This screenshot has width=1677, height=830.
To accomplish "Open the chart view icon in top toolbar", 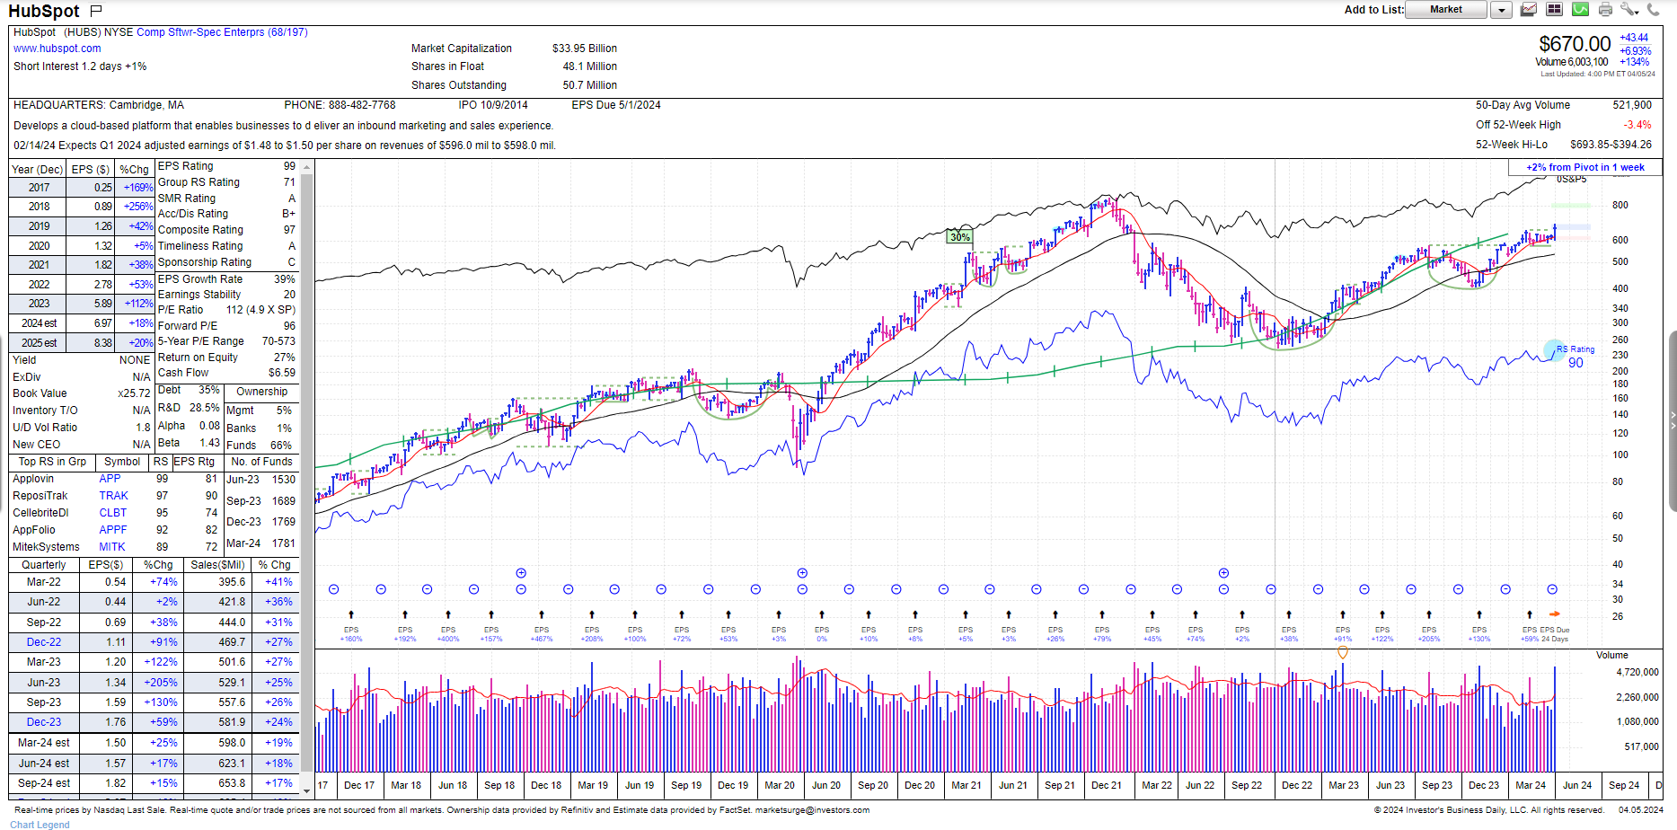I will click(1528, 10).
